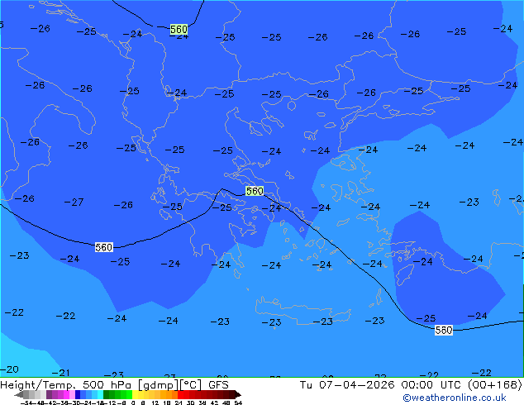Click the -25 value below the lower-left 560
524x405 pixels.
(120, 262)
